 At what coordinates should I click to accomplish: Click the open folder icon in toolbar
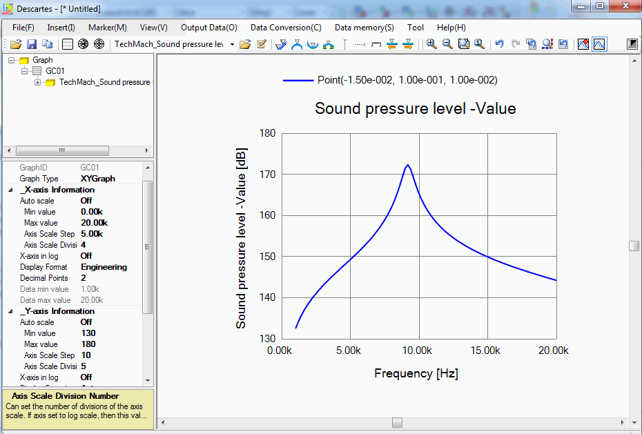coord(15,44)
